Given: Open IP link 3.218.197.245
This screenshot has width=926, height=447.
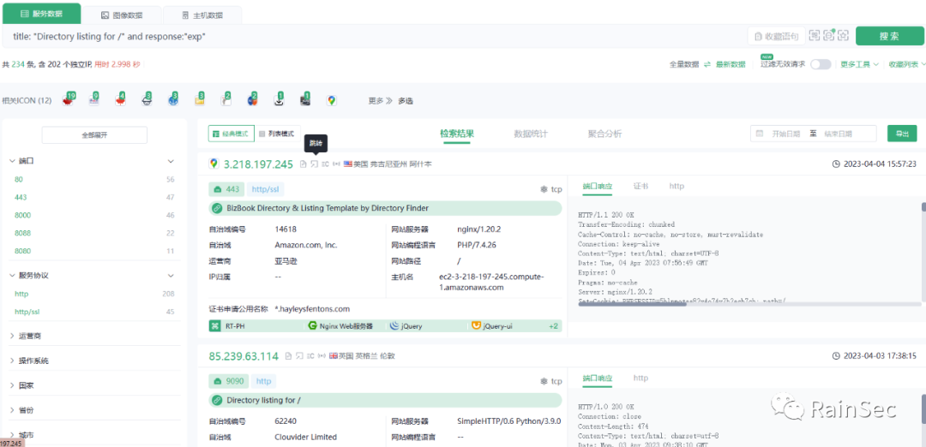Looking at the screenshot, I should 258,164.
